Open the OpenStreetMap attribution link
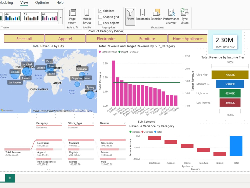The height and width of the screenshot is (188, 250). pyautogui.click(x=78, y=111)
